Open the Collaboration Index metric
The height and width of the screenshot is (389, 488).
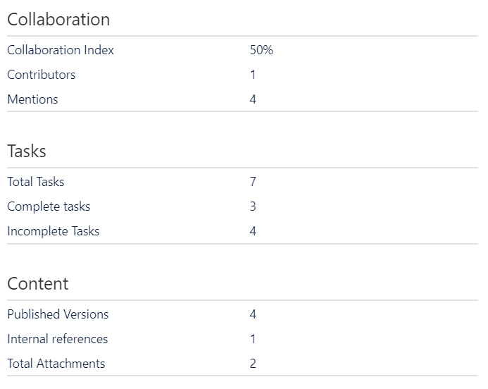click(x=61, y=50)
